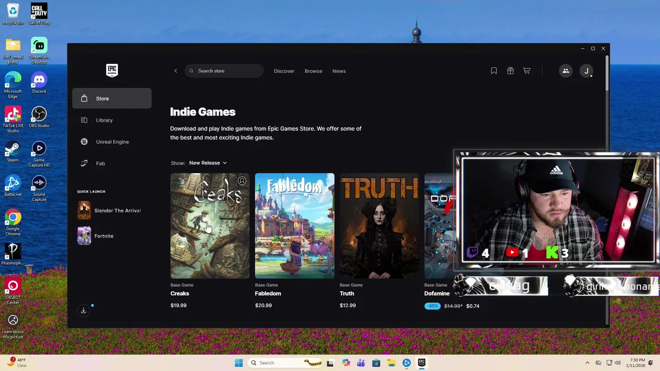Open Unreal Engine sidebar section
The image size is (660, 371).
pos(112,142)
